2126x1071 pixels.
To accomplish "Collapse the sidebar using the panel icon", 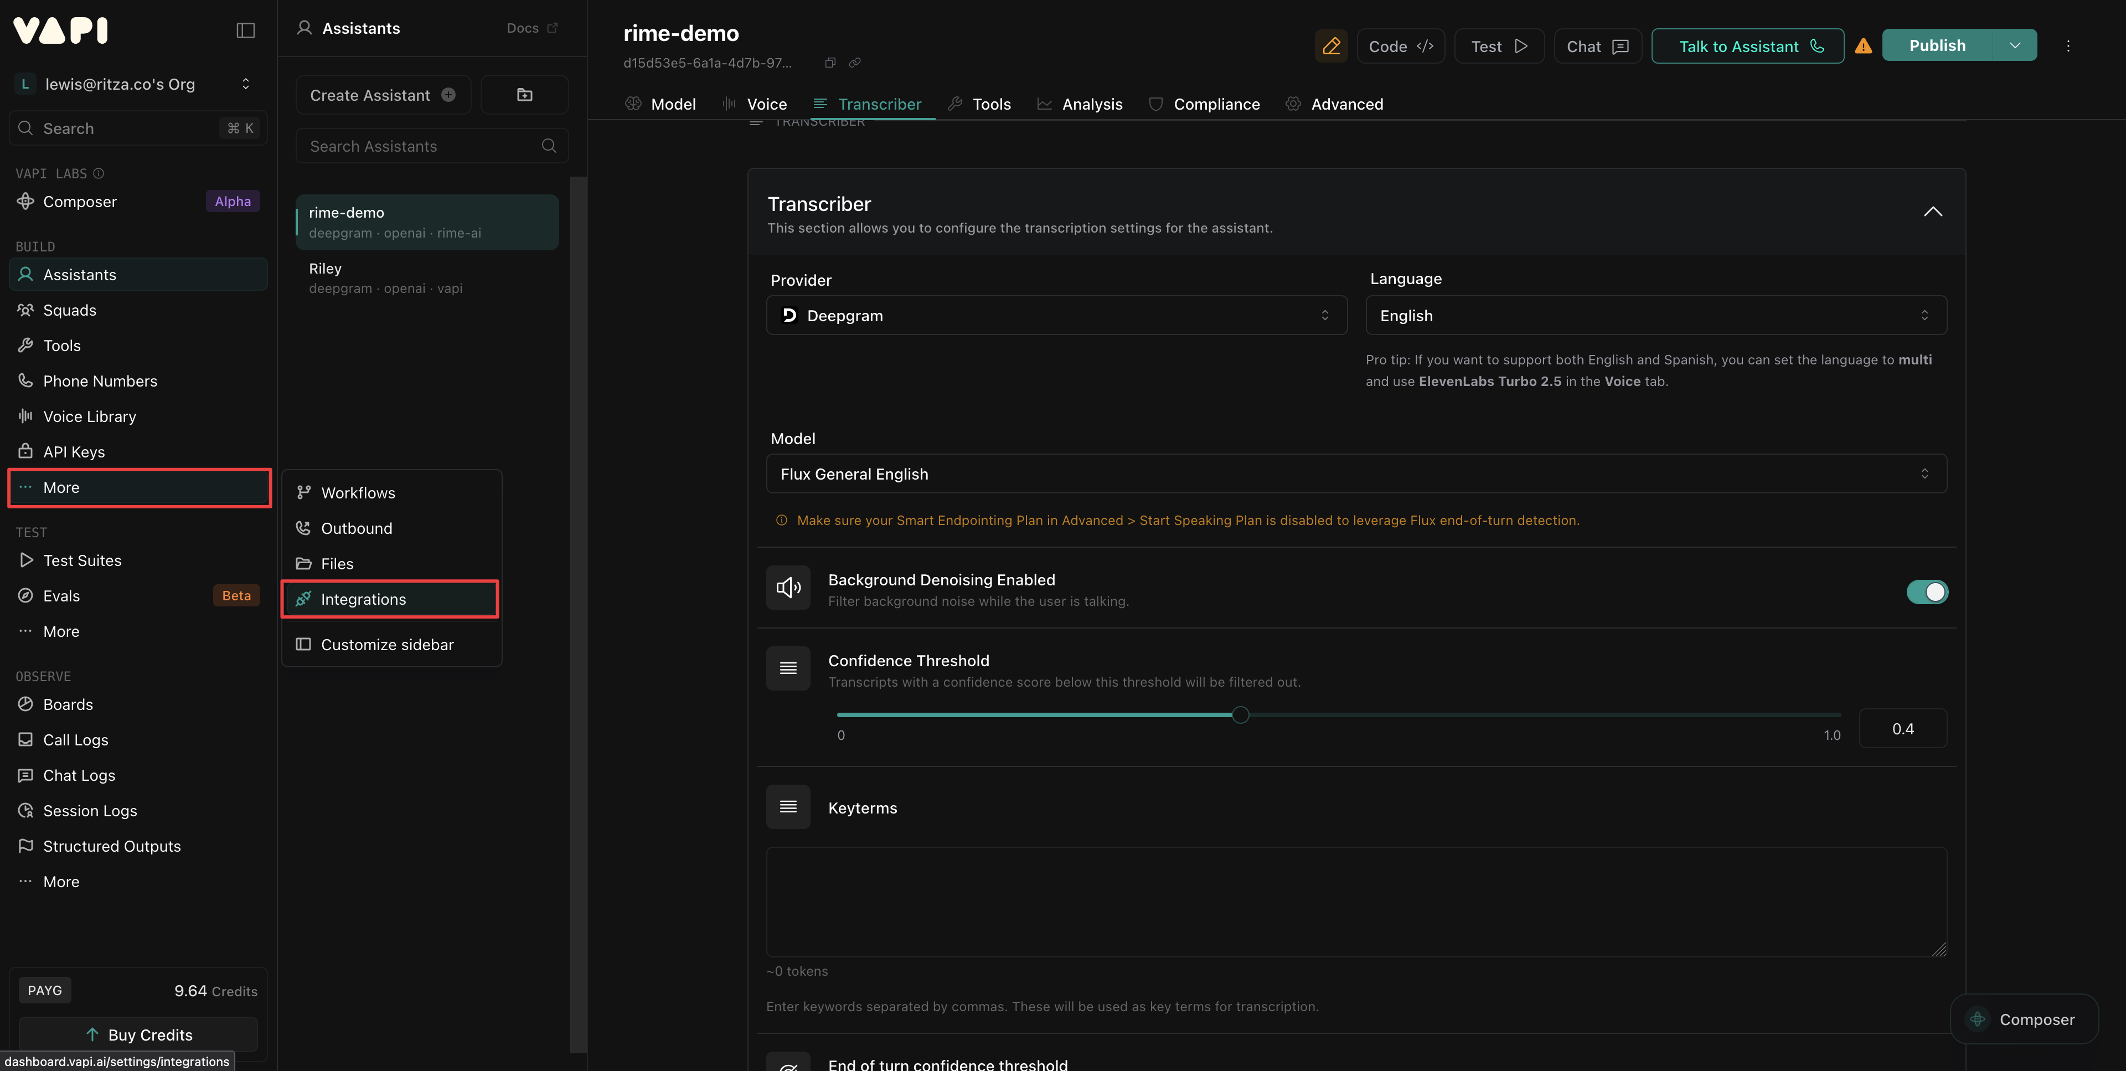I will [245, 30].
